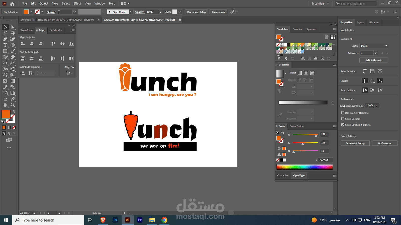
Task: Click the Edit Artboards button
Action: pyautogui.click(x=374, y=60)
